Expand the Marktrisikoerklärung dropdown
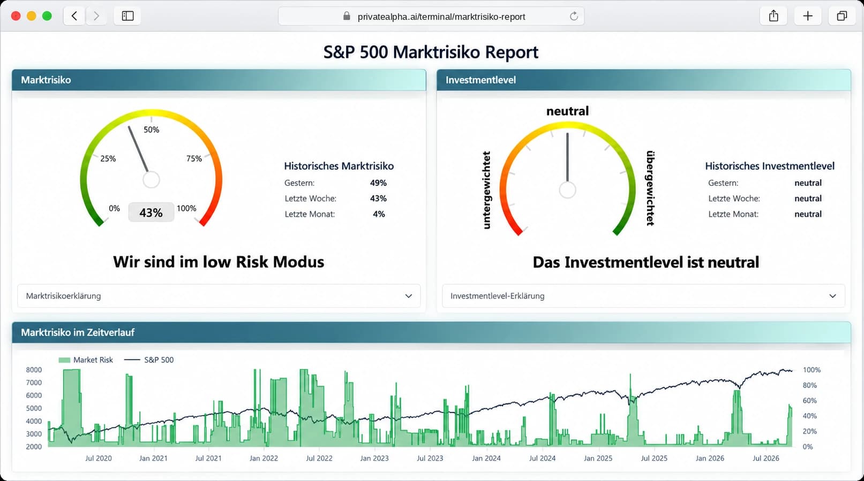The image size is (864, 481). pyautogui.click(x=219, y=296)
